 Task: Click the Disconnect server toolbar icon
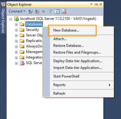tap(37, 11)
